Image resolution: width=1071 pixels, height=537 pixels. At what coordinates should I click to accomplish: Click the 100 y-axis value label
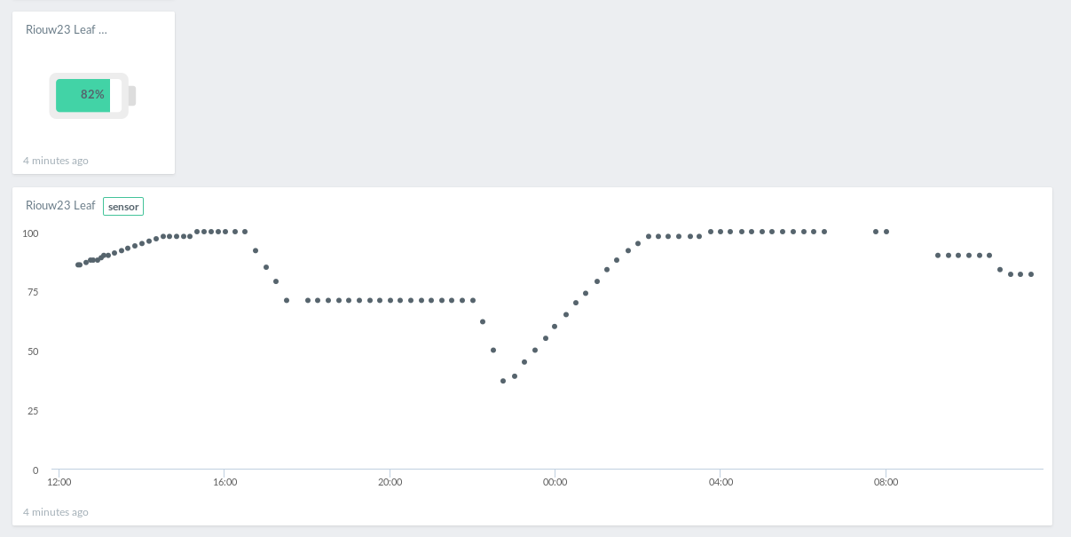(30, 233)
